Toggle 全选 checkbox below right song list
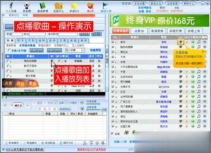This screenshot has width=211, height=153. click(x=112, y=134)
